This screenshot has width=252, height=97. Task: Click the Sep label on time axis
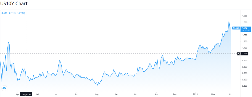point(117,94)
